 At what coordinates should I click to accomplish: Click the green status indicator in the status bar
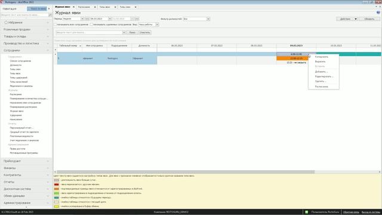click(306, 212)
